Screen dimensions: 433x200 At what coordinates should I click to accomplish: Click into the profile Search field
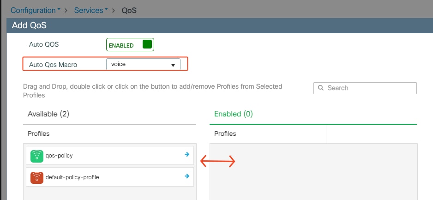pos(365,88)
